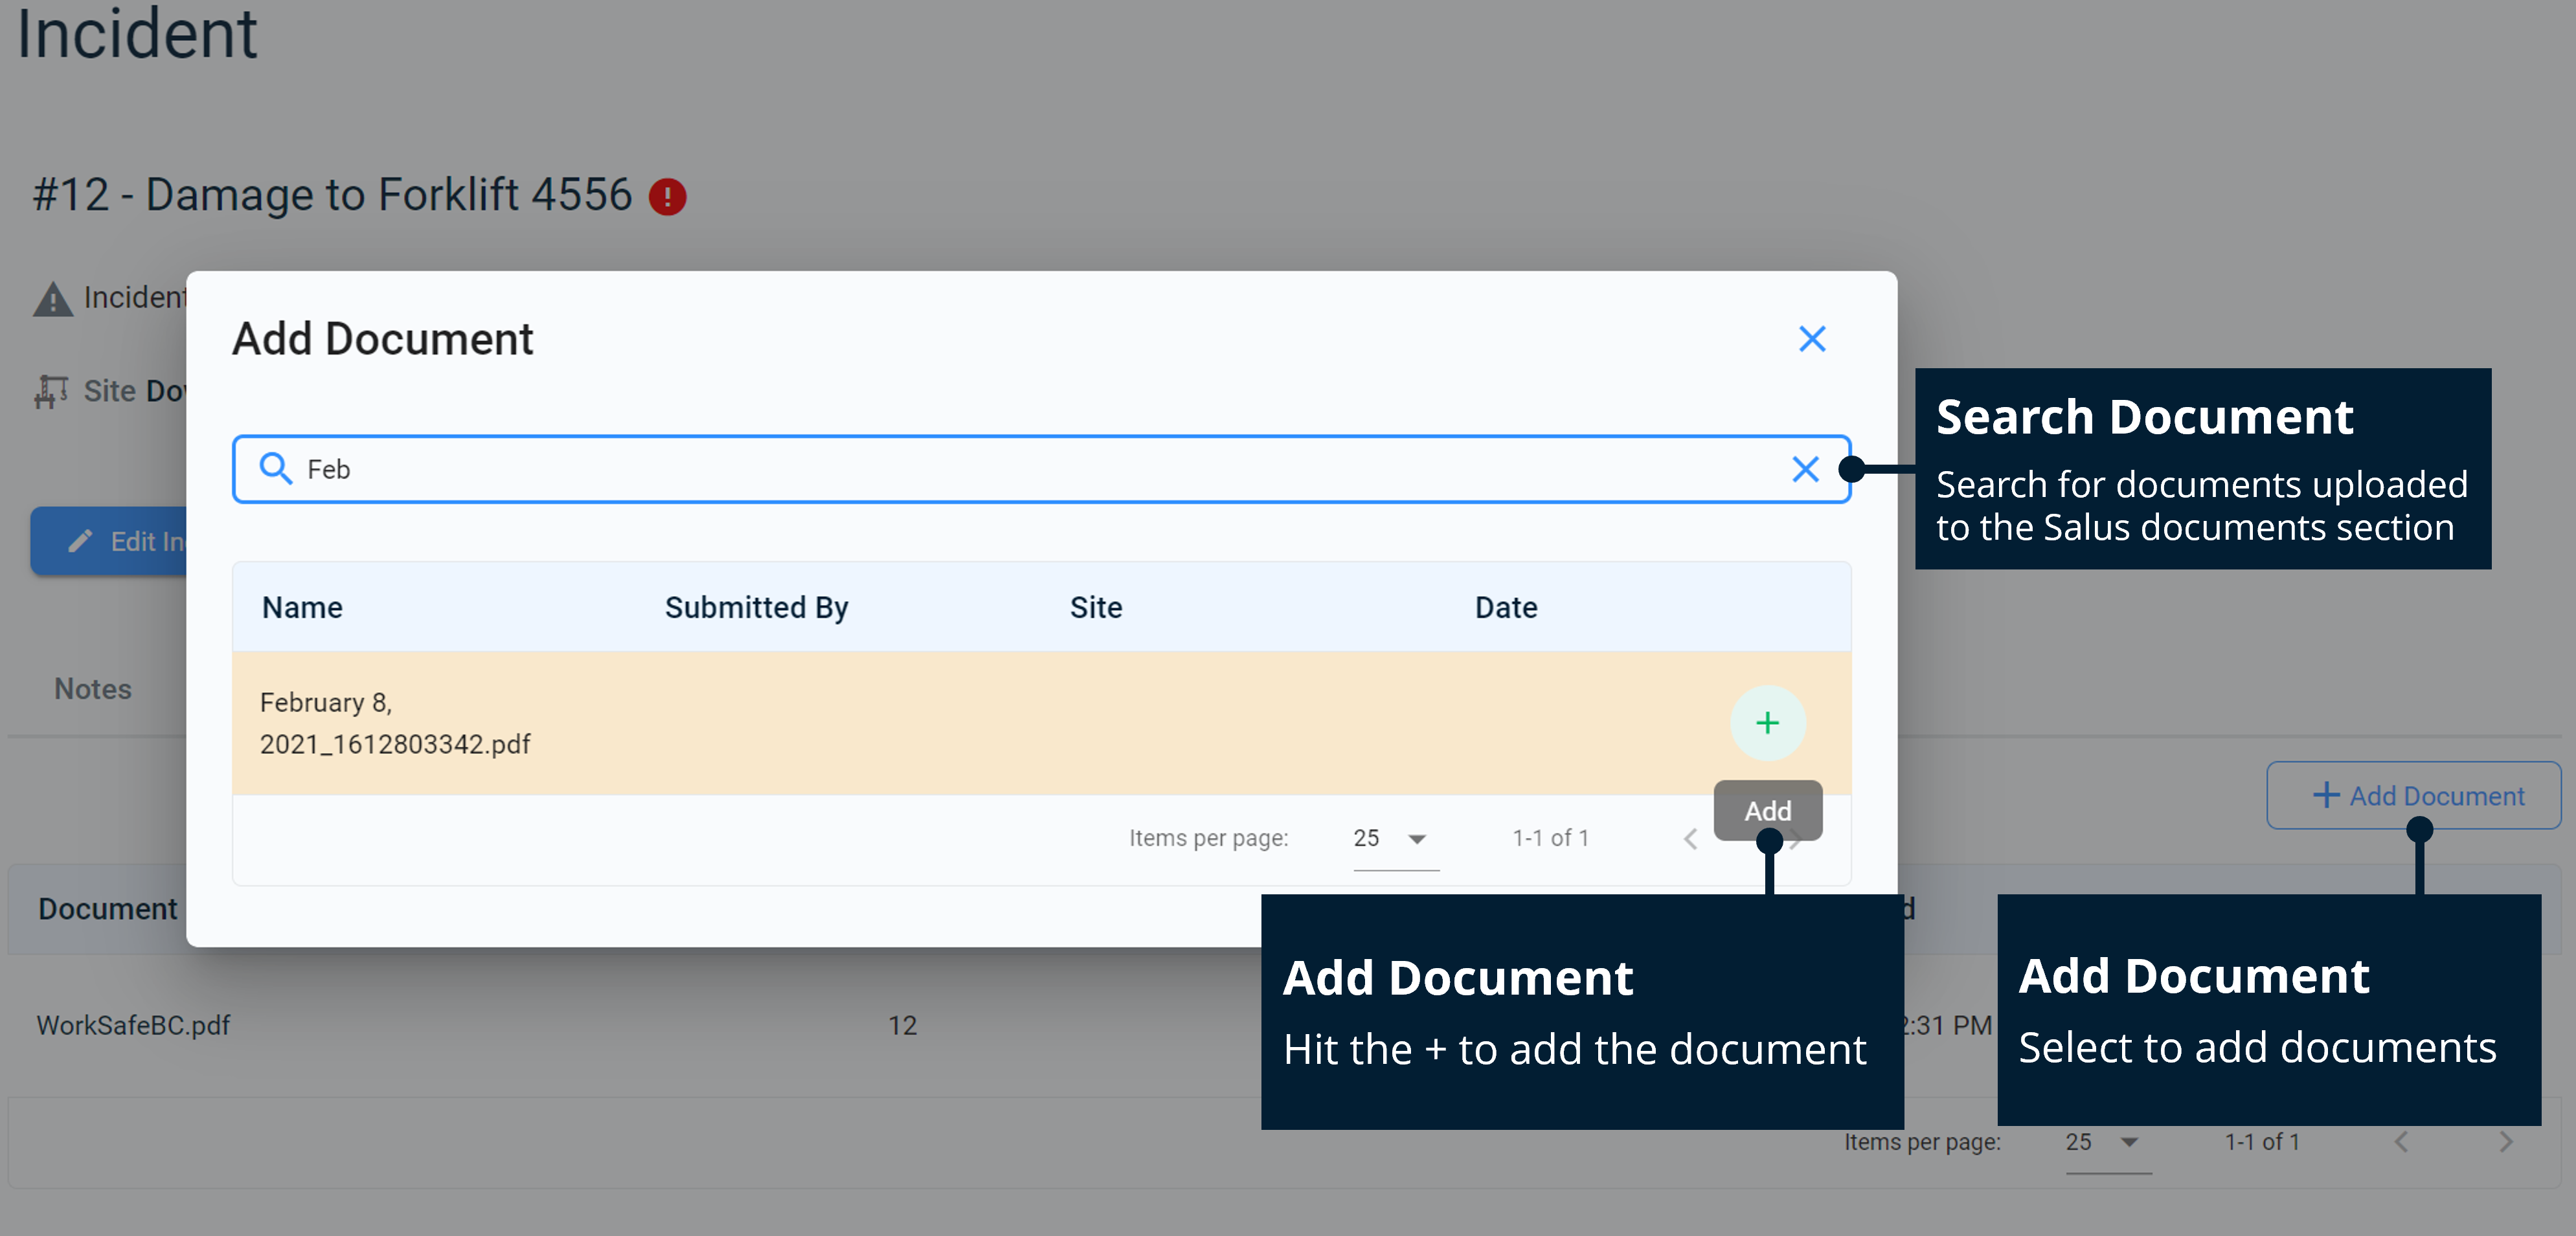Open the WorkSafeBC.pdf document
Image resolution: width=2576 pixels, height=1236 pixels.
pyautogui.click(x=132, y=1024)
